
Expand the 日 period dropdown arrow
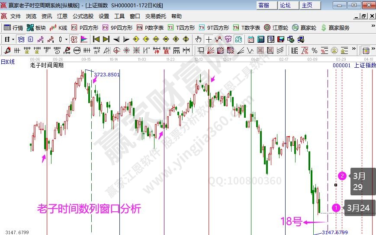pos(13,39)
